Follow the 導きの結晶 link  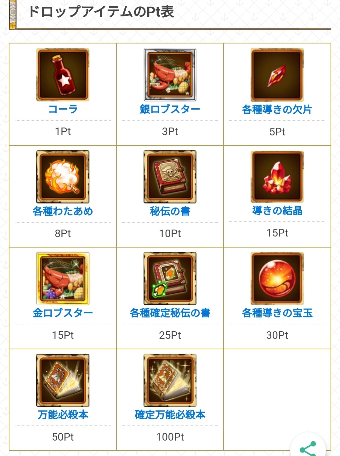tap(277, 210)
